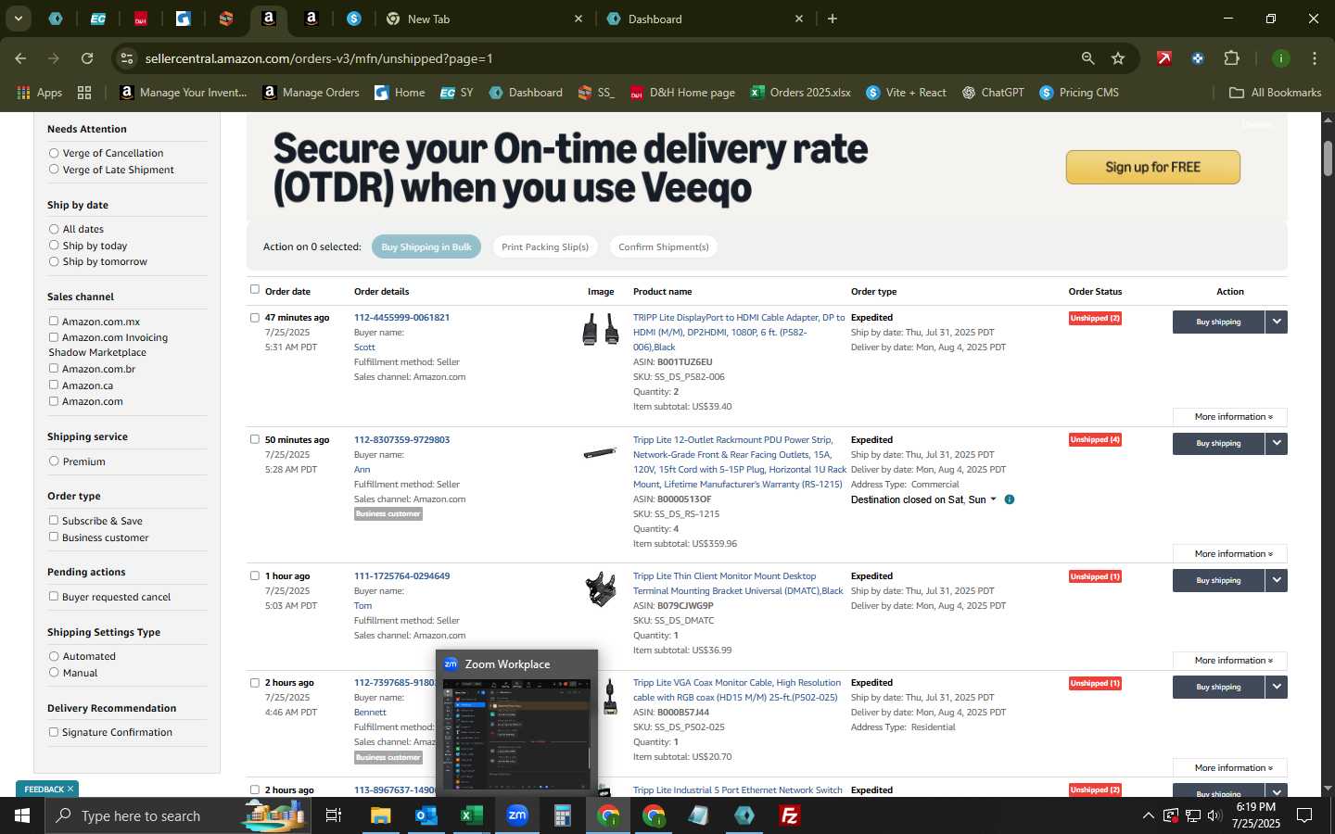Switch to the New Tab browser tab
Viewport: 1335px width, 834px height.
(484, 19)
